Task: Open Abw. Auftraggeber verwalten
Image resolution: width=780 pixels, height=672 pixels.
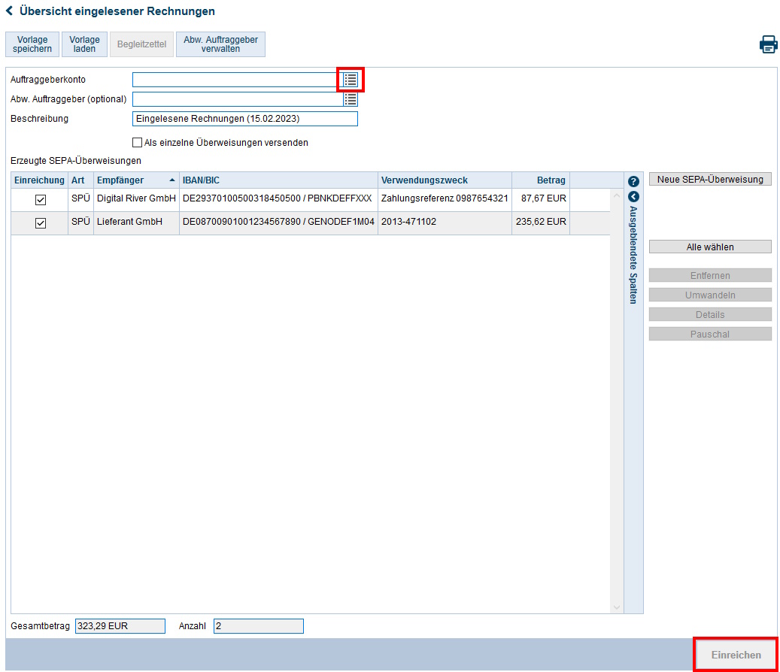Action: [220, 44]
